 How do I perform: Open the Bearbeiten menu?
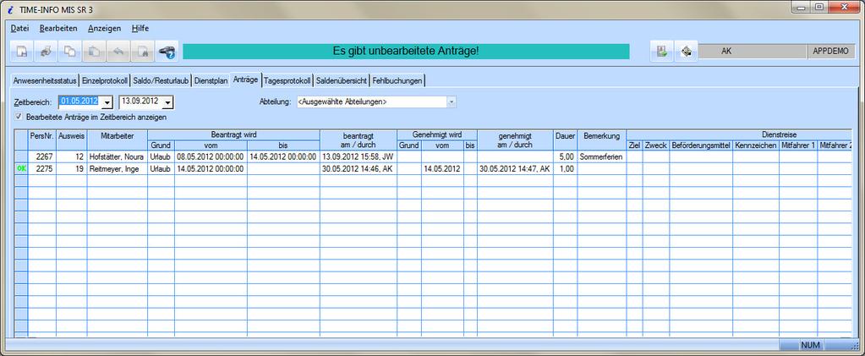[x=58, y=28]
